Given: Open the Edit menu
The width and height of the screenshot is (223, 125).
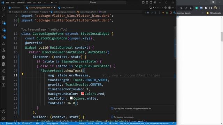Looking at the screenshot, I should pos(13,2).
